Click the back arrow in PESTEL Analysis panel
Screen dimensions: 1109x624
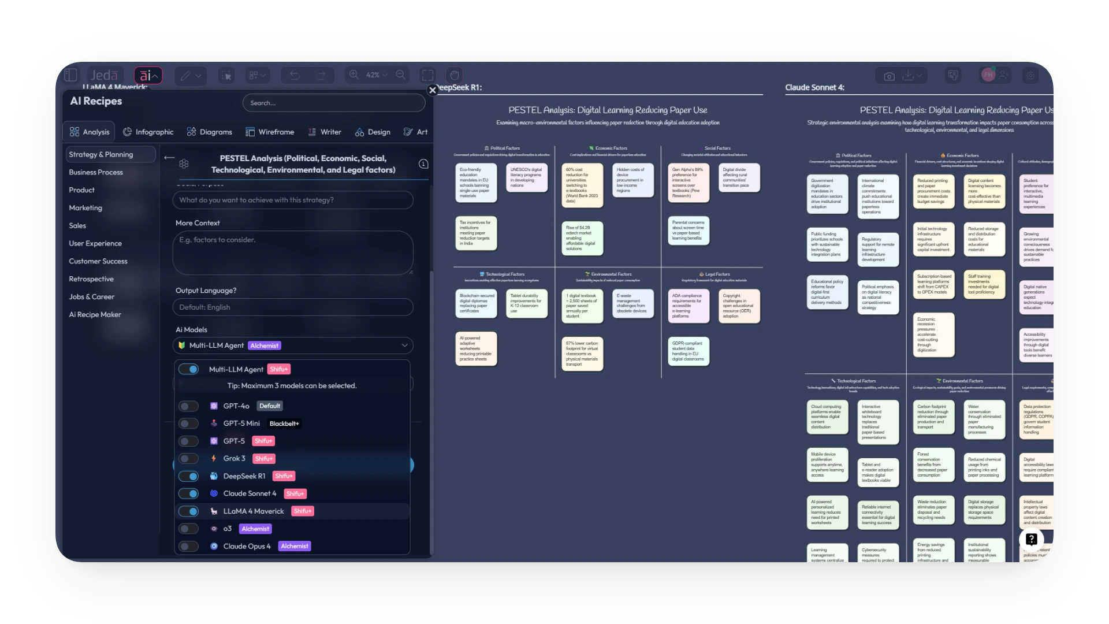[169, 157]
